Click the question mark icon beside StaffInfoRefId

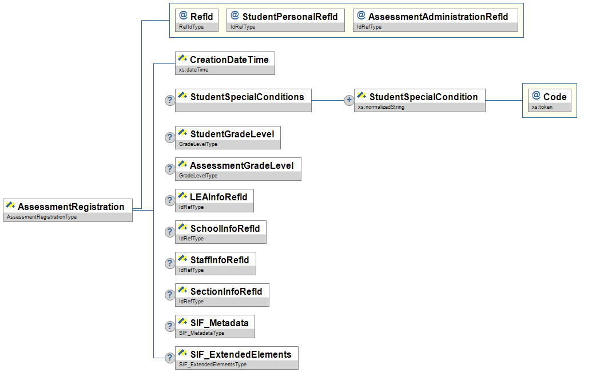pyautogui.click(x=170, y=264)
